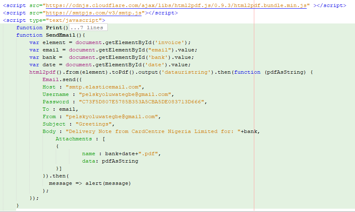Screen dimensions: 355x212
Task: Click the Password hash string value
Action: point(142,102)
